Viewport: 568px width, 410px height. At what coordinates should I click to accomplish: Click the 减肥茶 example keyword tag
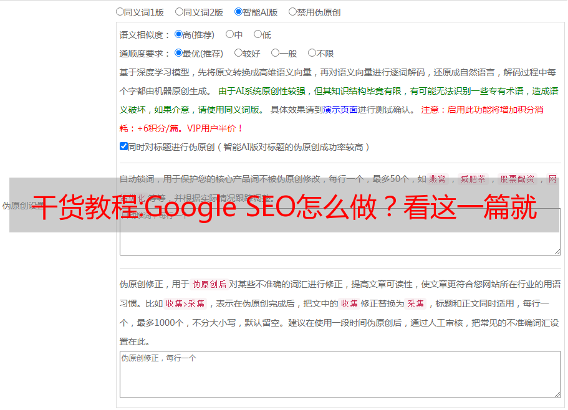(473, 179)
